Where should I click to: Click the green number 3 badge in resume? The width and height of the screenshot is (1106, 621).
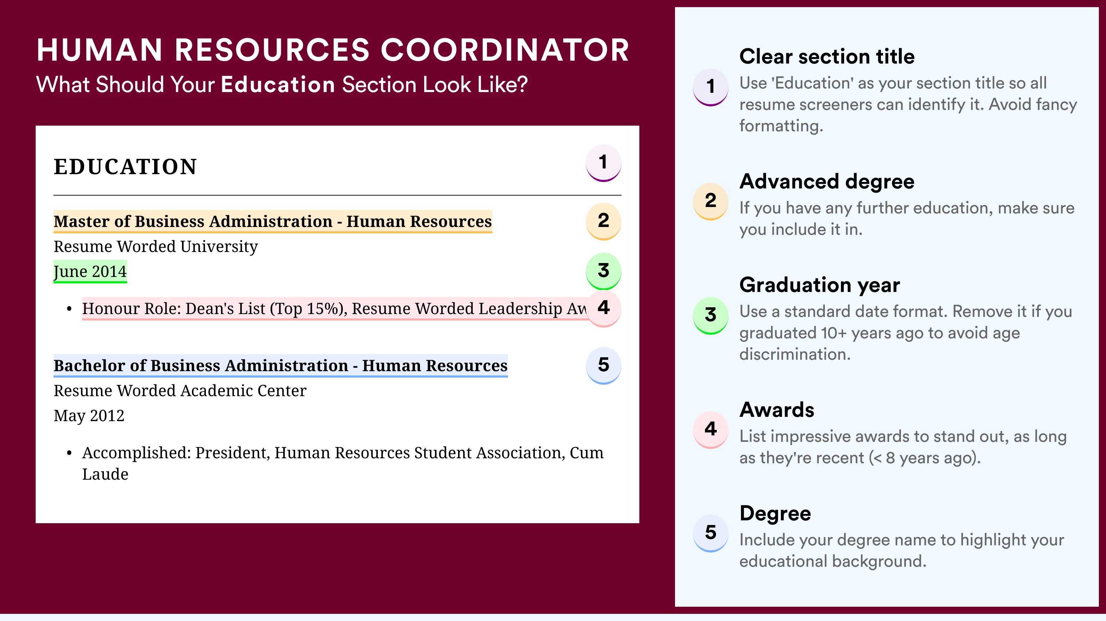pos(603,271)
